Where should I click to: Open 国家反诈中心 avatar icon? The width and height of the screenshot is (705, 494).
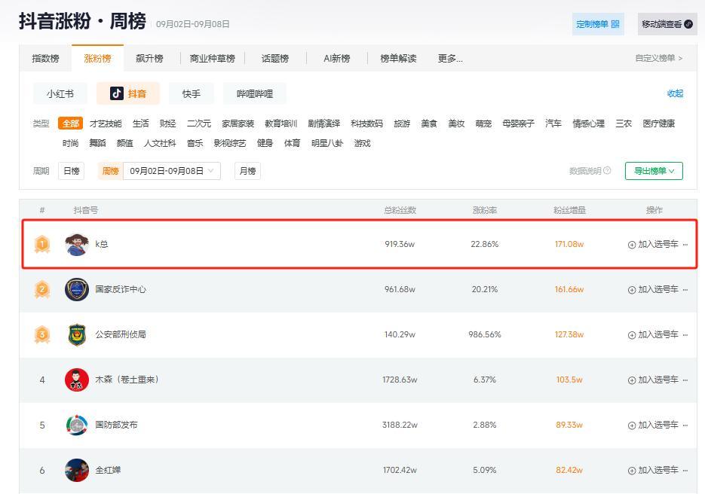coord(76,289)
